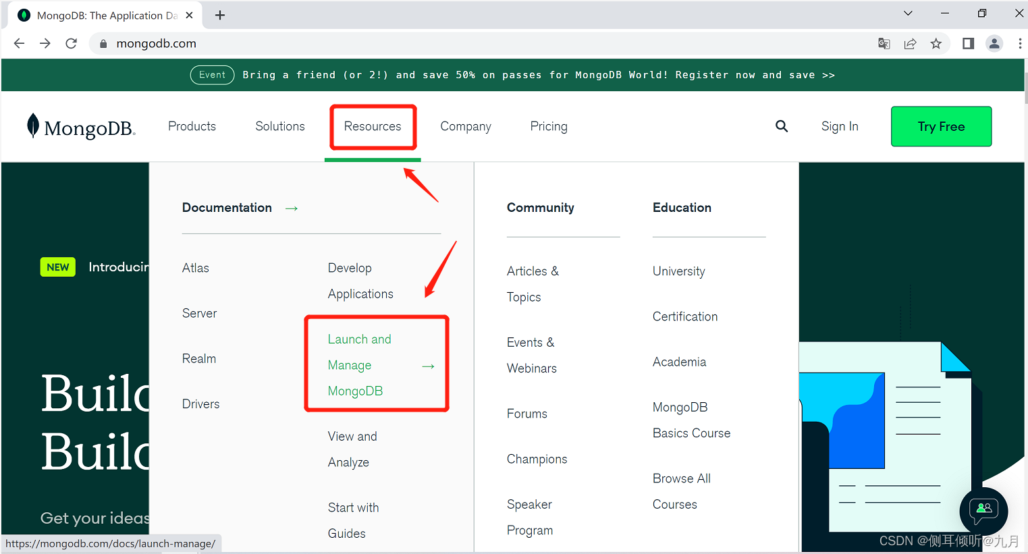Open View and Analyze link
The height and width of the screenshot is (554, 1028).
[352, 449]
